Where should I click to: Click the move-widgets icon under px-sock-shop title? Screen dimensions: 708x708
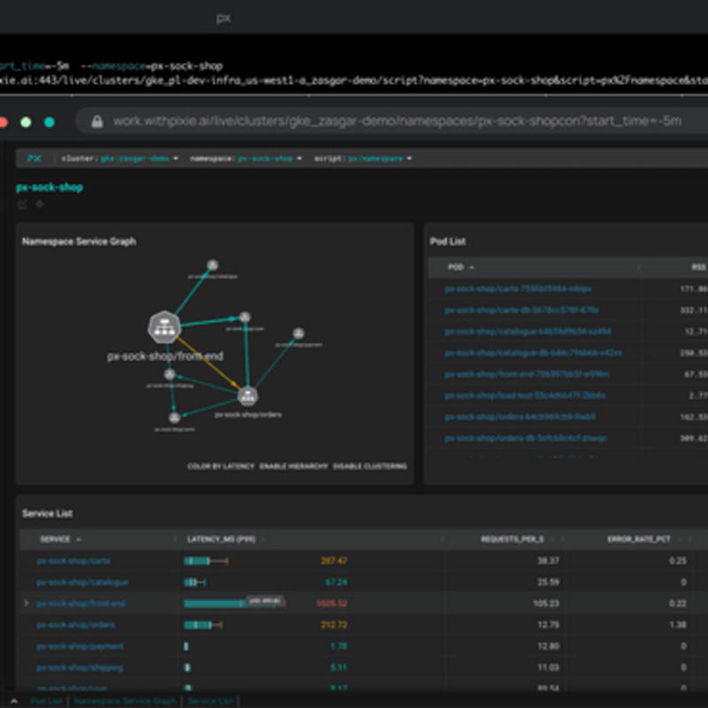coord(40,204)
